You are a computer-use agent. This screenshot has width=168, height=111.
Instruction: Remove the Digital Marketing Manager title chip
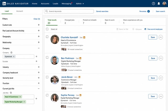point(24,102)
